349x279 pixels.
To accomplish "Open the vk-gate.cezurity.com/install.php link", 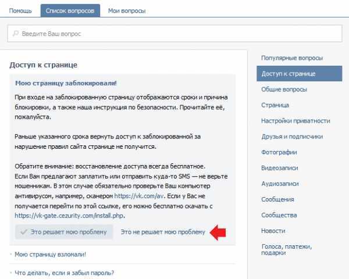I will click(69, 216).
